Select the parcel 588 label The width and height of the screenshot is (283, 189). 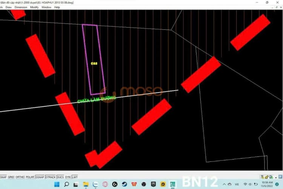[x=94, y=63]
